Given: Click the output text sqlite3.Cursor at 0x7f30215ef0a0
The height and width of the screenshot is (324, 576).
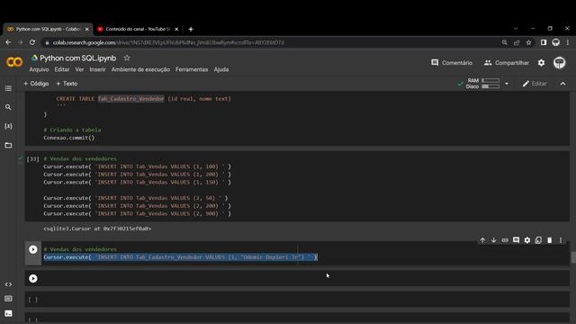Looking at the screenshot, I should 97,229.
